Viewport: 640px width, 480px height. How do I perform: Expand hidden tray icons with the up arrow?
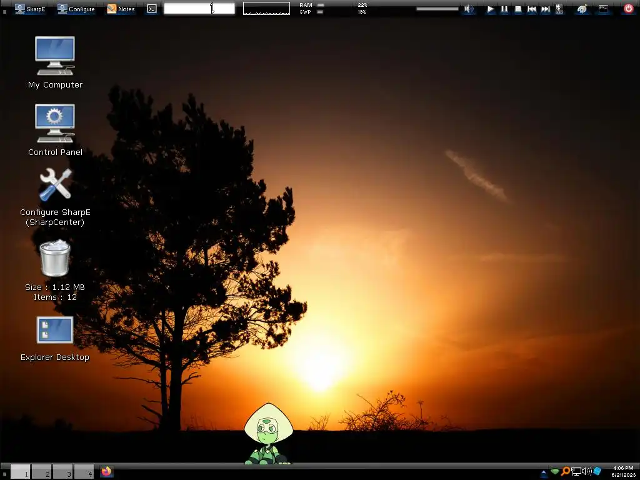pos(544,472)
